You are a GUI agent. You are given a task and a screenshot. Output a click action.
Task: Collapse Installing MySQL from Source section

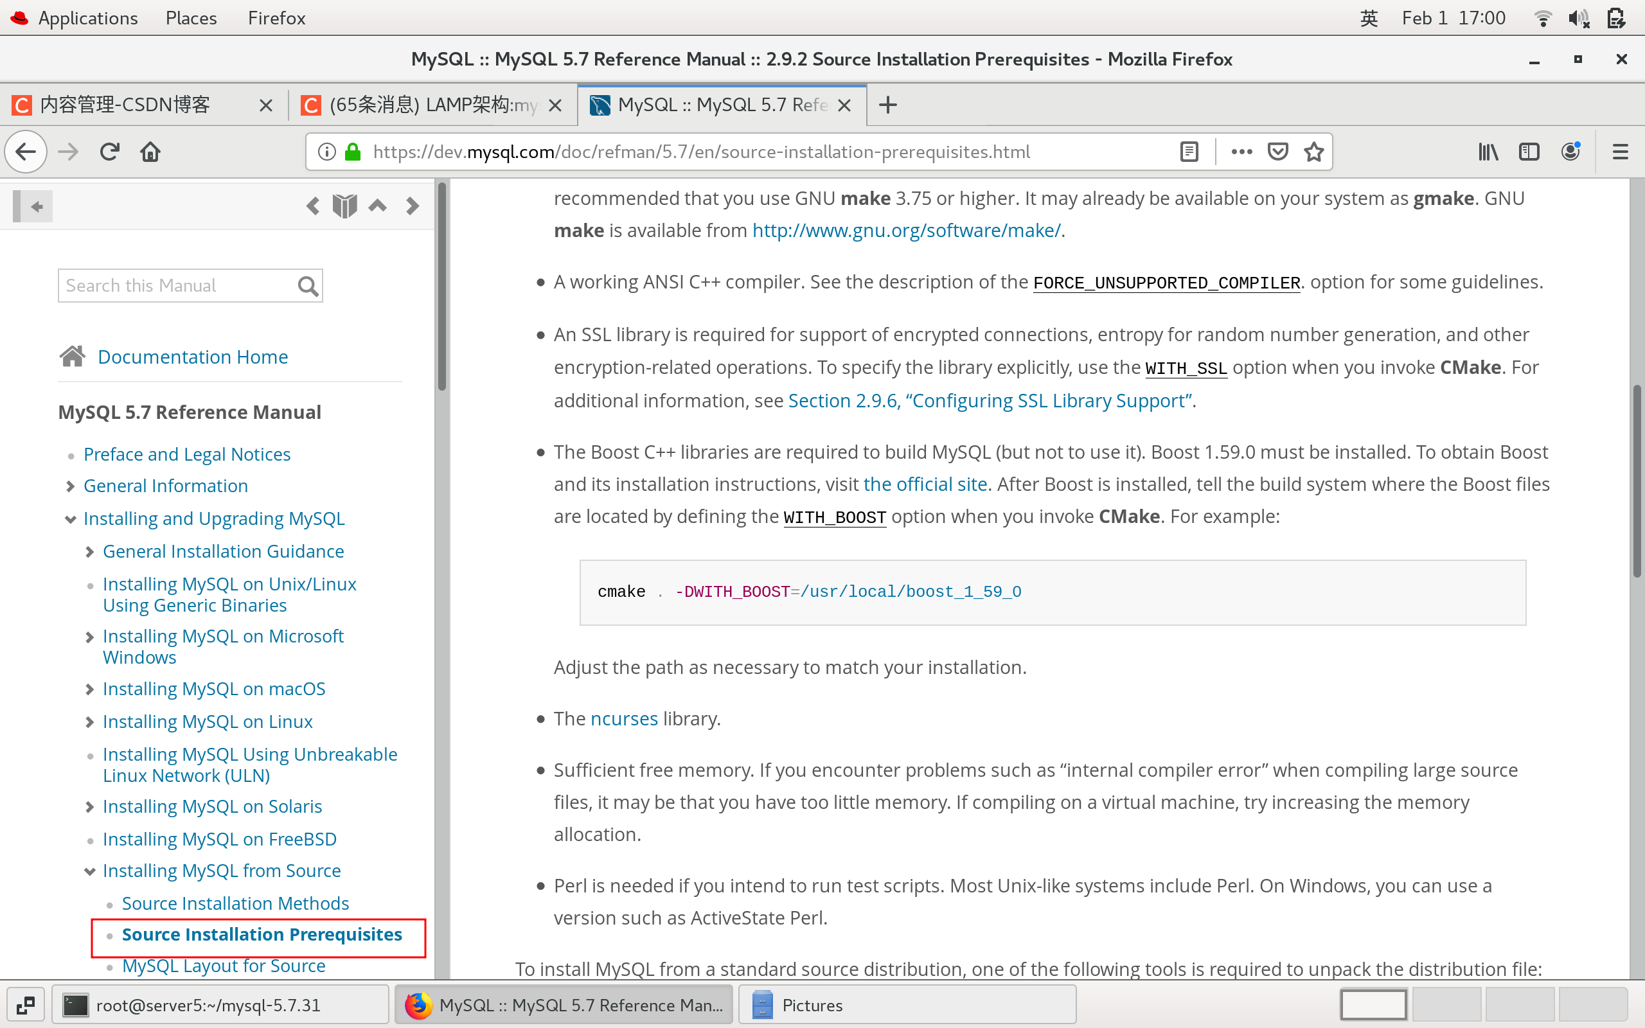click(90, 871)
